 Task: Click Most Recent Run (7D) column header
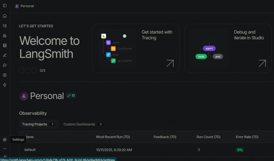click(x=113, y=137)
